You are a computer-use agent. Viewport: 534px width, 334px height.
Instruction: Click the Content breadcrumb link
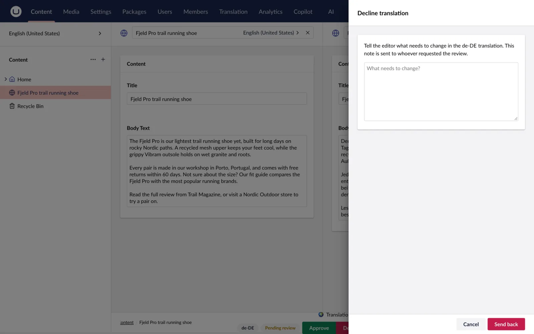pos(127,322)
